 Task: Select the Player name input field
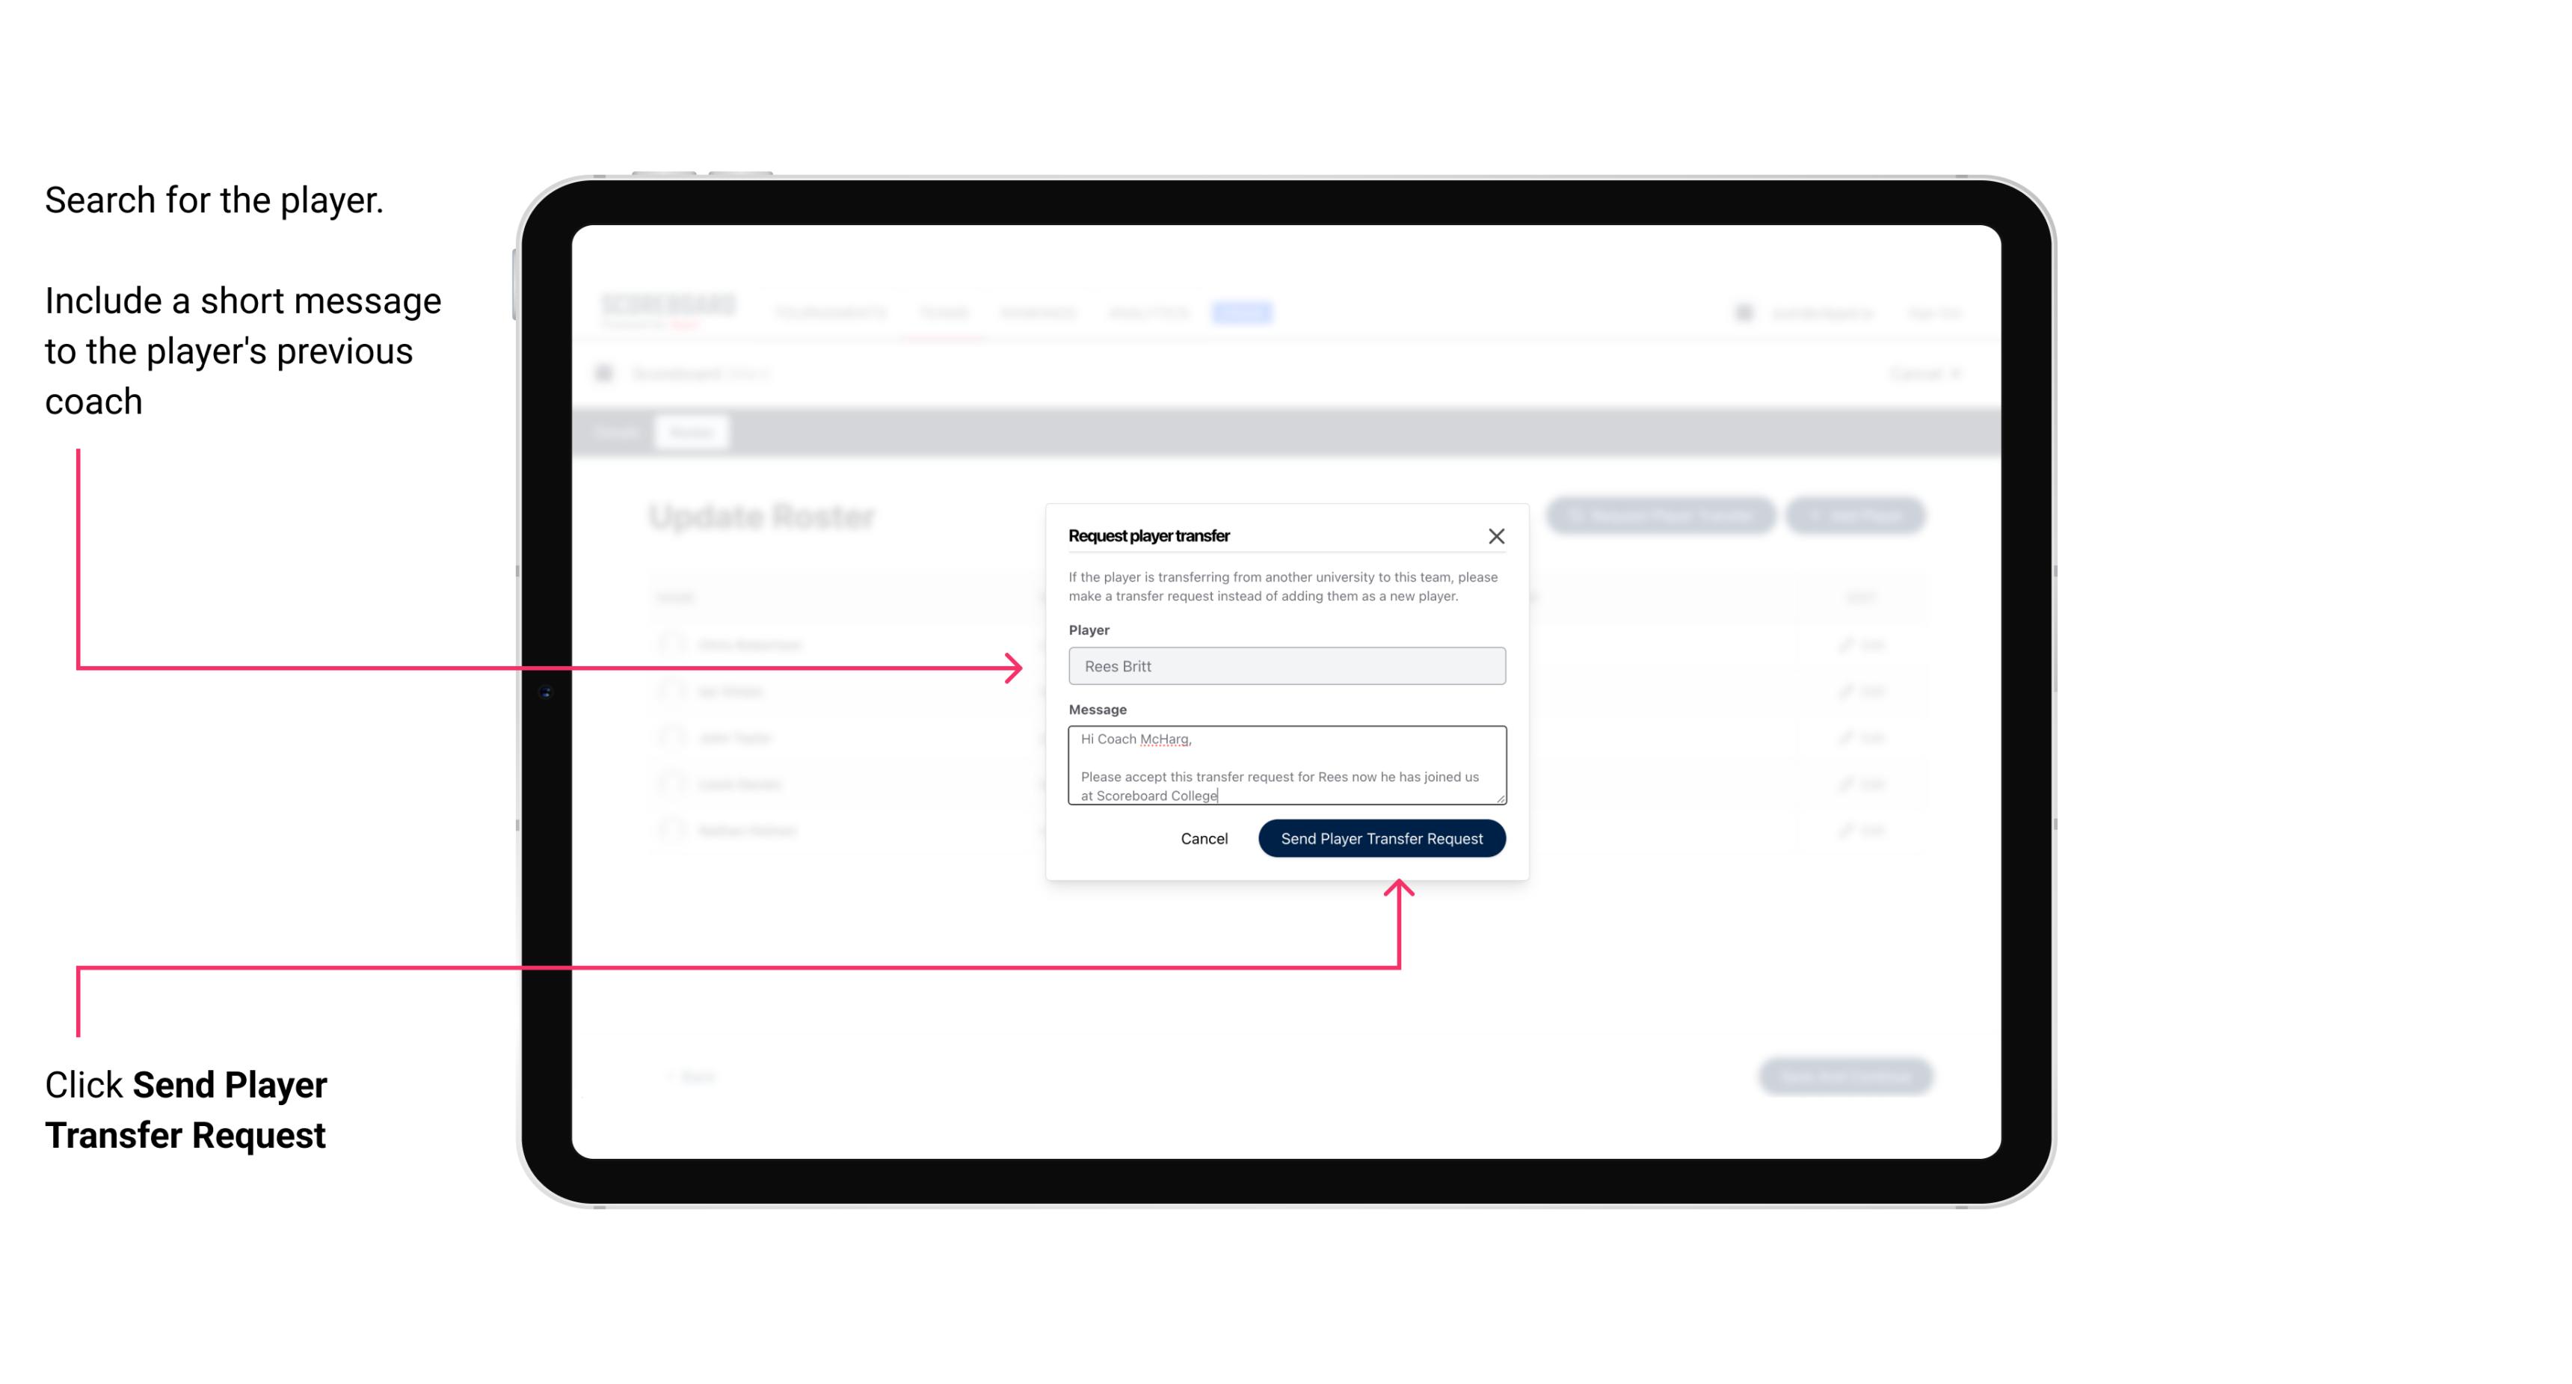tap(1285, 666)
